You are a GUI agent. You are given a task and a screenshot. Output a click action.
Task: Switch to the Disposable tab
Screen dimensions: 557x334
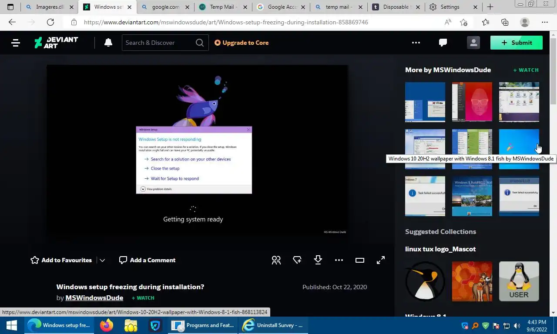coord(397,7)
